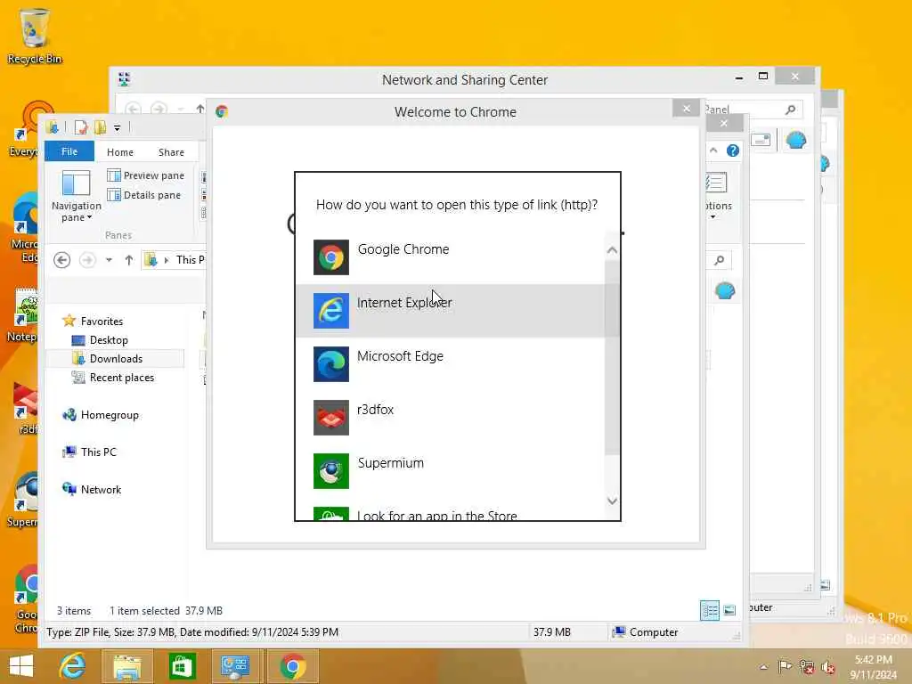Switch to the Home ribbon tab
This screenshot has height=684, width=912.
click(x=120, y=151)
